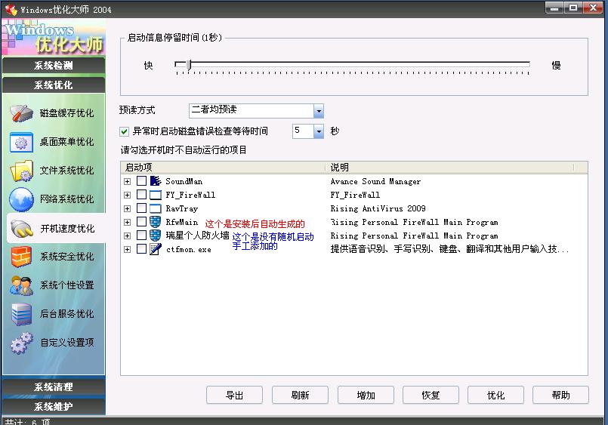
Task: Click the 增加 button
Action: point(366,395)
